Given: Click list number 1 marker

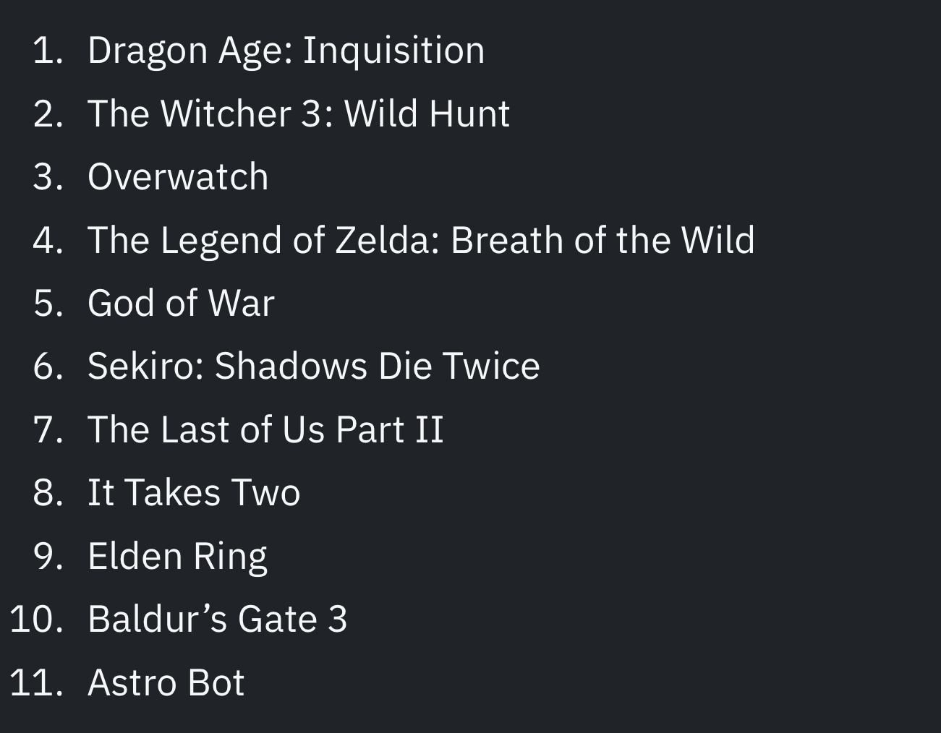Looking at the screenshot, I should point(48,51).
